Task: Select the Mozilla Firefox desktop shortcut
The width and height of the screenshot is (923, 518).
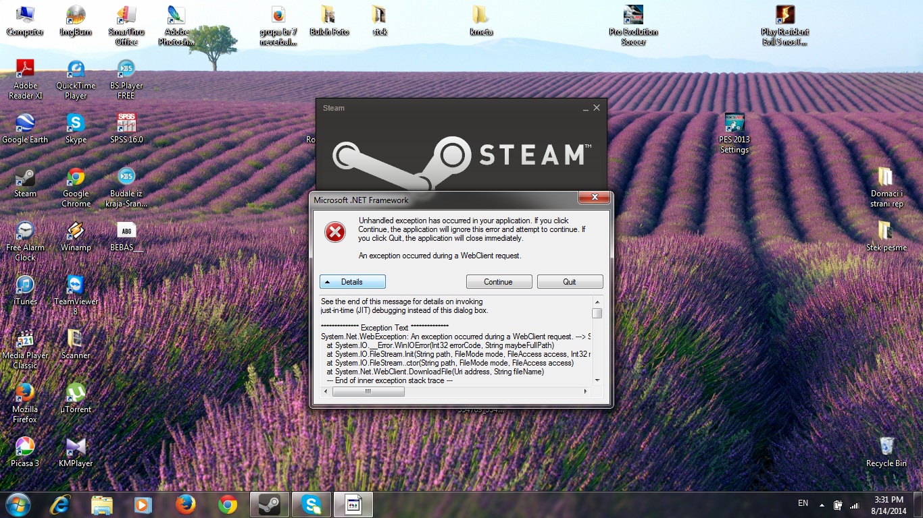Action: click(x=25, y=403)
